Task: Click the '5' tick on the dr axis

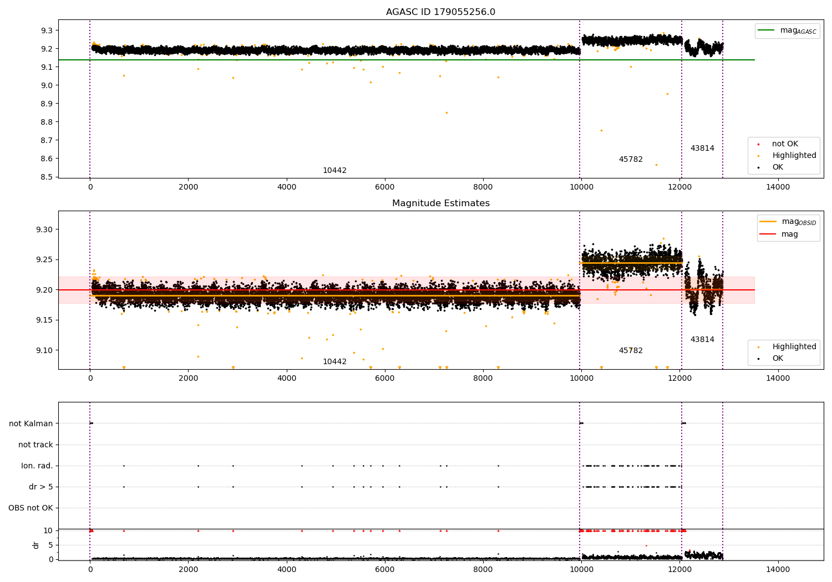Action: [51, 545]
